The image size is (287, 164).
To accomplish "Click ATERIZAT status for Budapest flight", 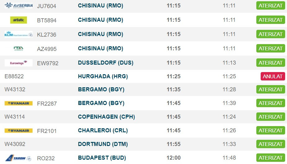I will point(271,158).
